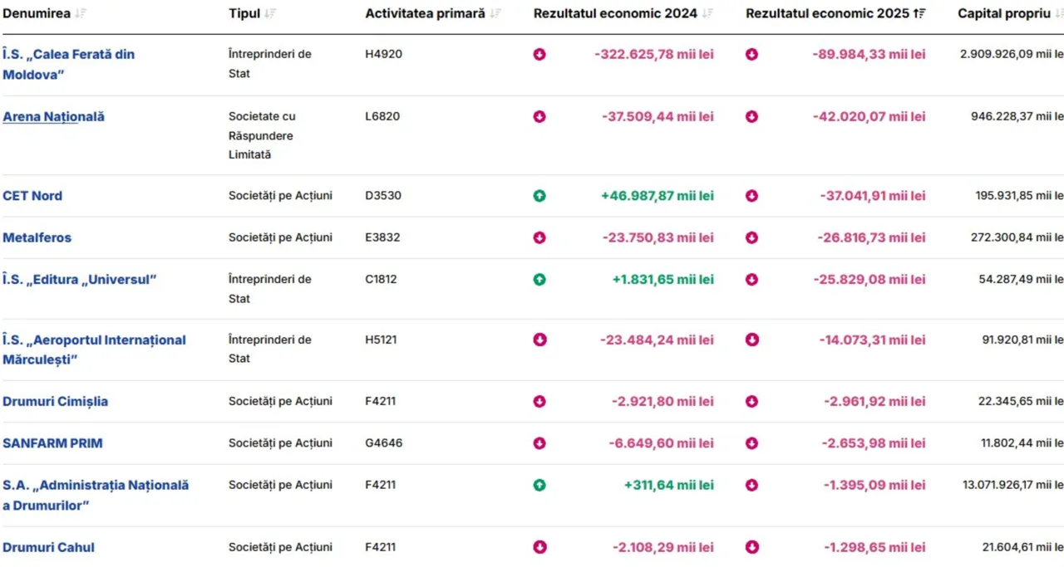Screen dimensions: 1064x567
Task: Open Drumuri Cimișlia company link
Action: (x=56, y=402)
